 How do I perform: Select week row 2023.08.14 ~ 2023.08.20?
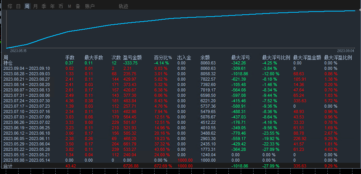coord(27,84)
